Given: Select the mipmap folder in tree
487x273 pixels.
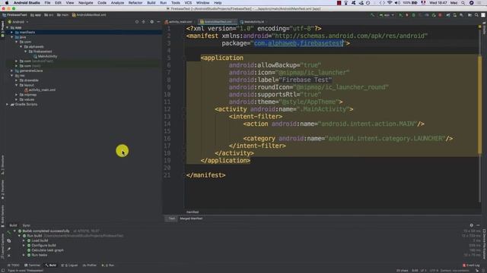Looking at the screenshot, I should coord(28,95).
